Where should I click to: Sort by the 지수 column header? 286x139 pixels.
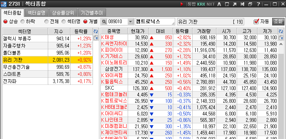point(59,31)
